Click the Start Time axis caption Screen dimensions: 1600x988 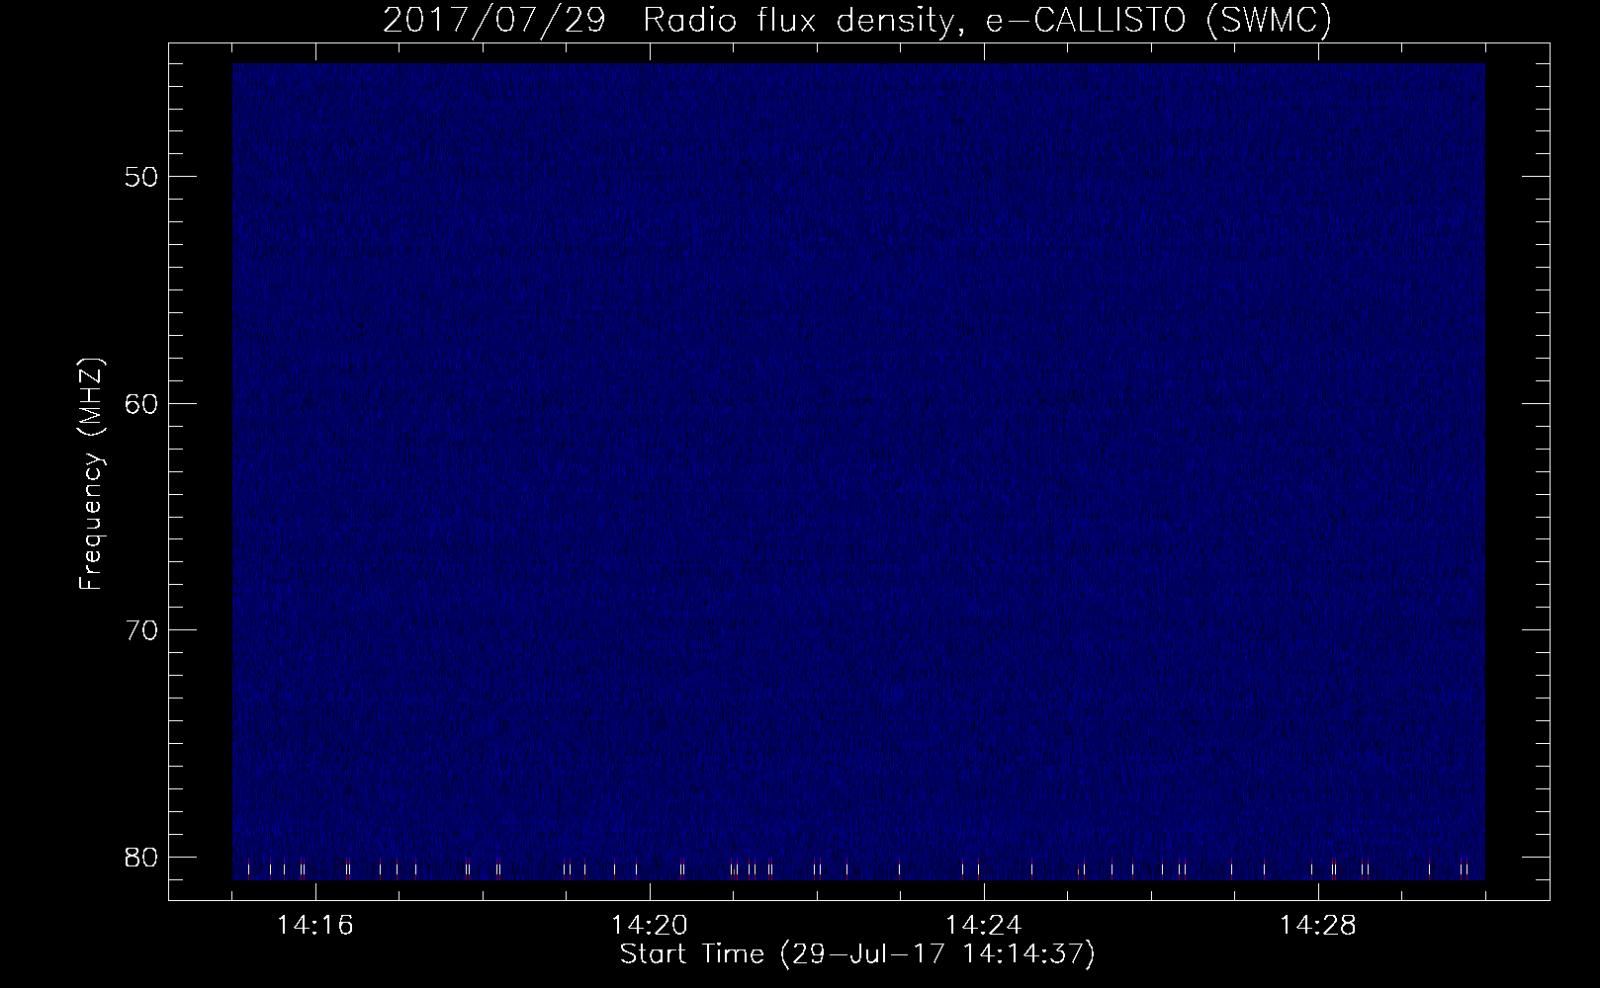pos(857,954)
